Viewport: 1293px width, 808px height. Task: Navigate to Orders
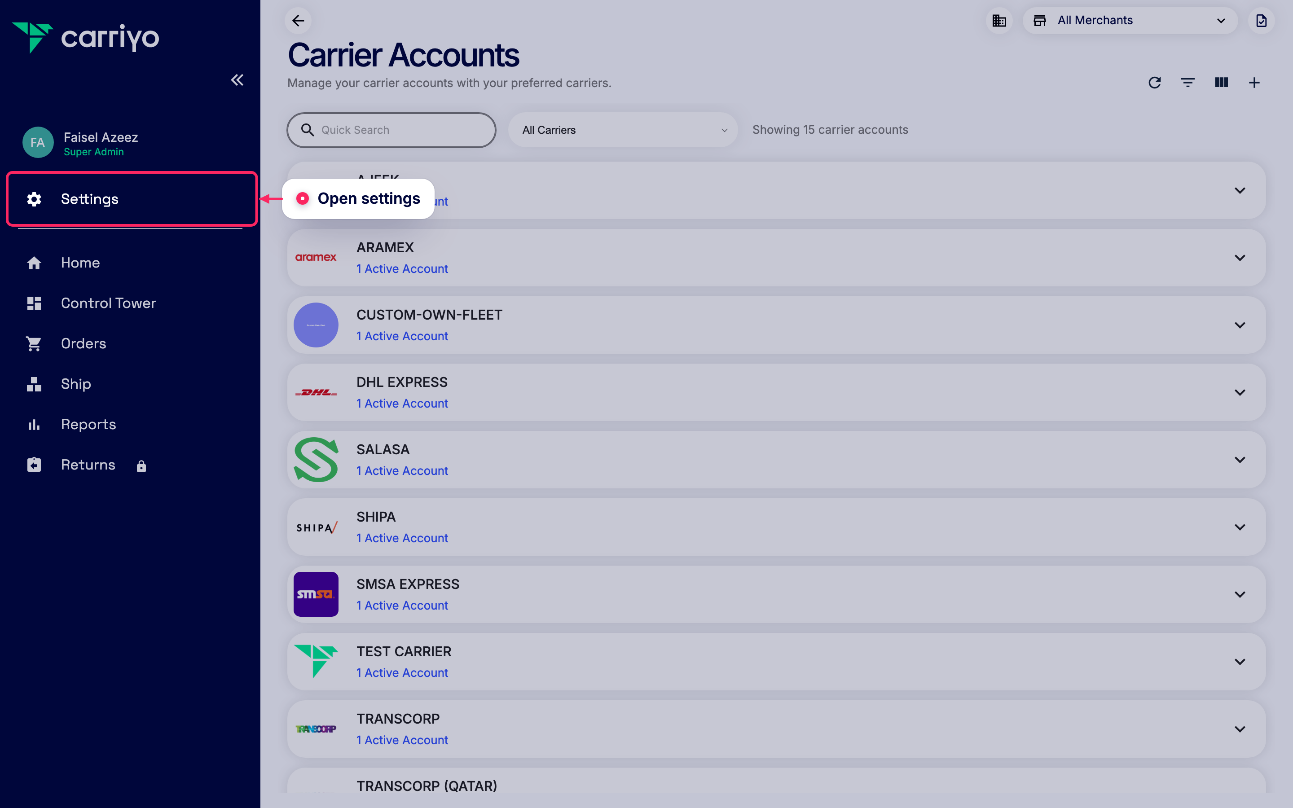[84, 343]
